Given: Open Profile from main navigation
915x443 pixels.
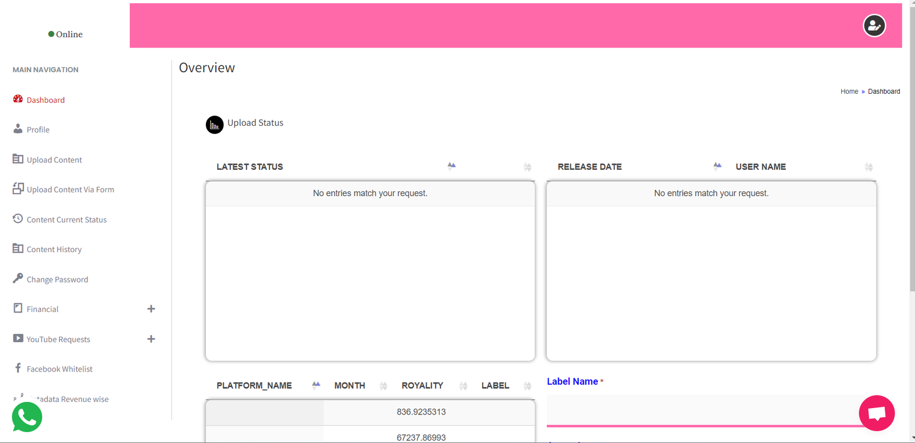Looking at the screenshot, I should (x=38, y=130).
